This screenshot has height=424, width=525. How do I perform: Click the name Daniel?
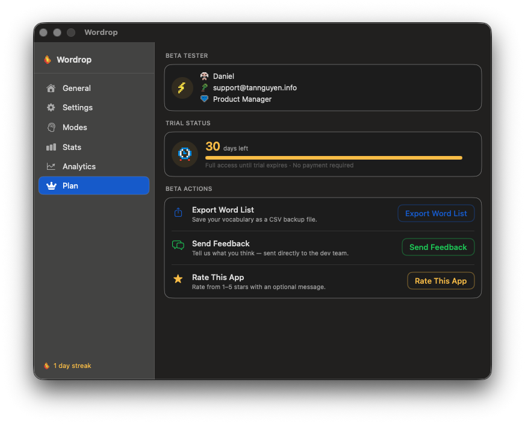[223, 76]
